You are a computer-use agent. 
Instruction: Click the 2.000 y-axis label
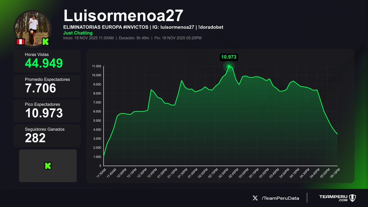(x=97, y=148)
